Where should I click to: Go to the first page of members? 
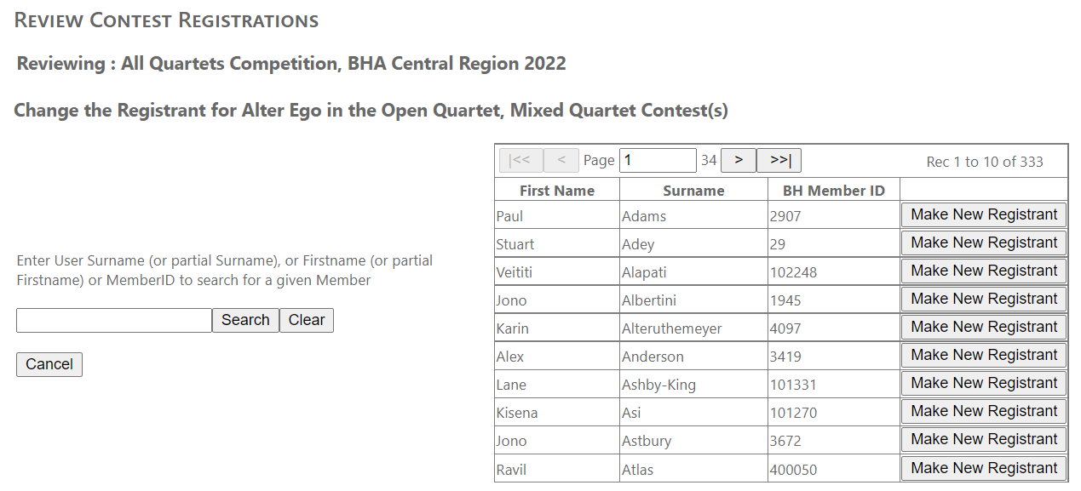pyautogui.click(x=520, y=161)
